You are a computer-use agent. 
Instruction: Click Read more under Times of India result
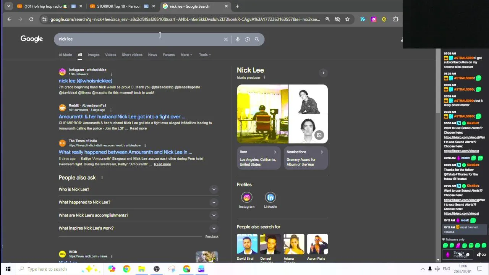tap(162, 164)
